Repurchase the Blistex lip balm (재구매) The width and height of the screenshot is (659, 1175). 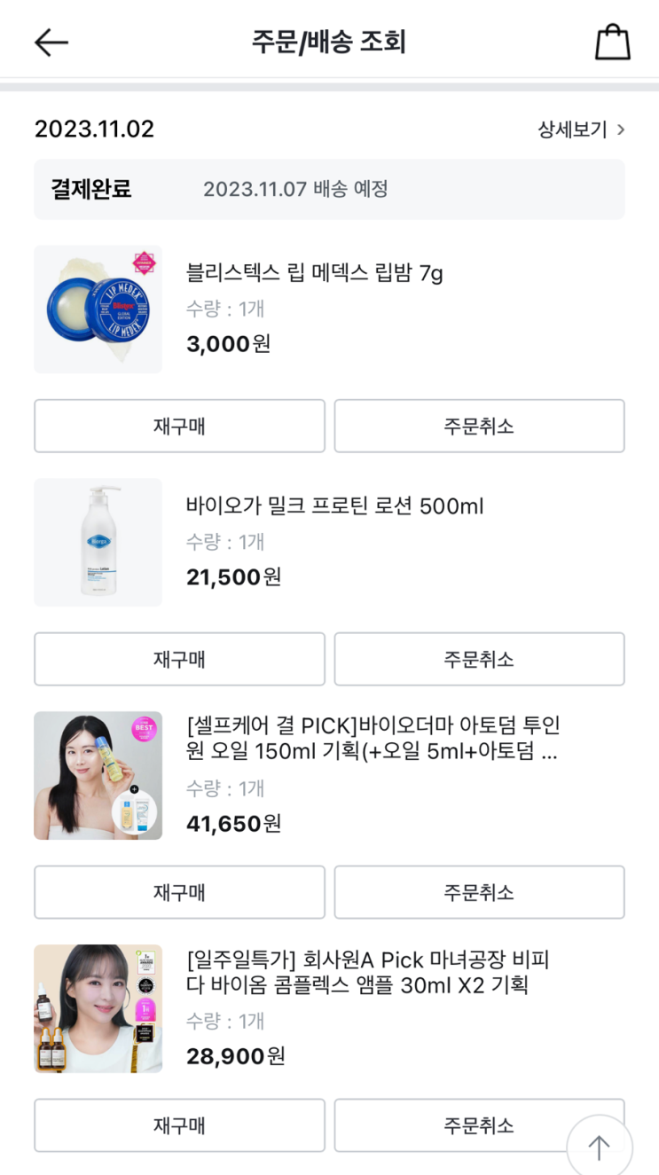(x=179, y=426)
